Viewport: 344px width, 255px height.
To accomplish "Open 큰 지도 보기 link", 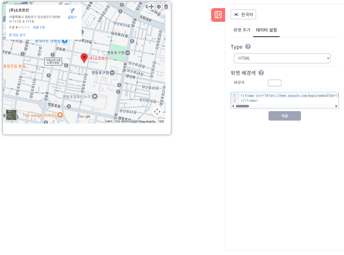I will (x=17, y=35).
